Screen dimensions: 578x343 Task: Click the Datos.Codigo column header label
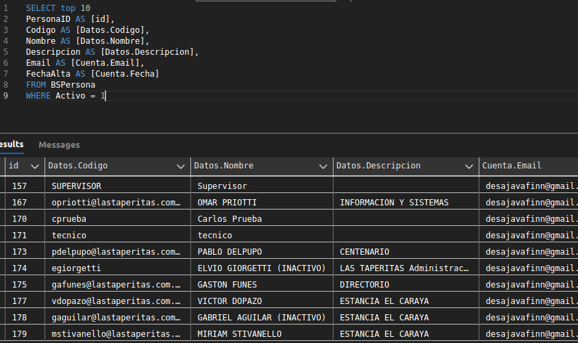(x=77, y=166)
